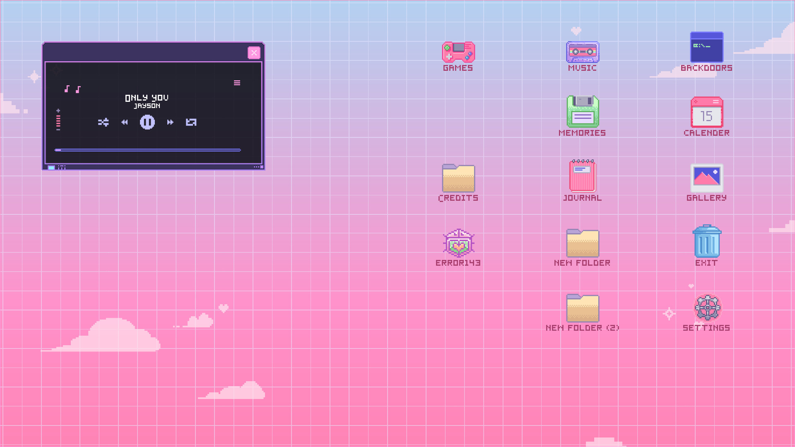
Task: Toggle repeat mode in the music player
Action: tap(190, 122)
